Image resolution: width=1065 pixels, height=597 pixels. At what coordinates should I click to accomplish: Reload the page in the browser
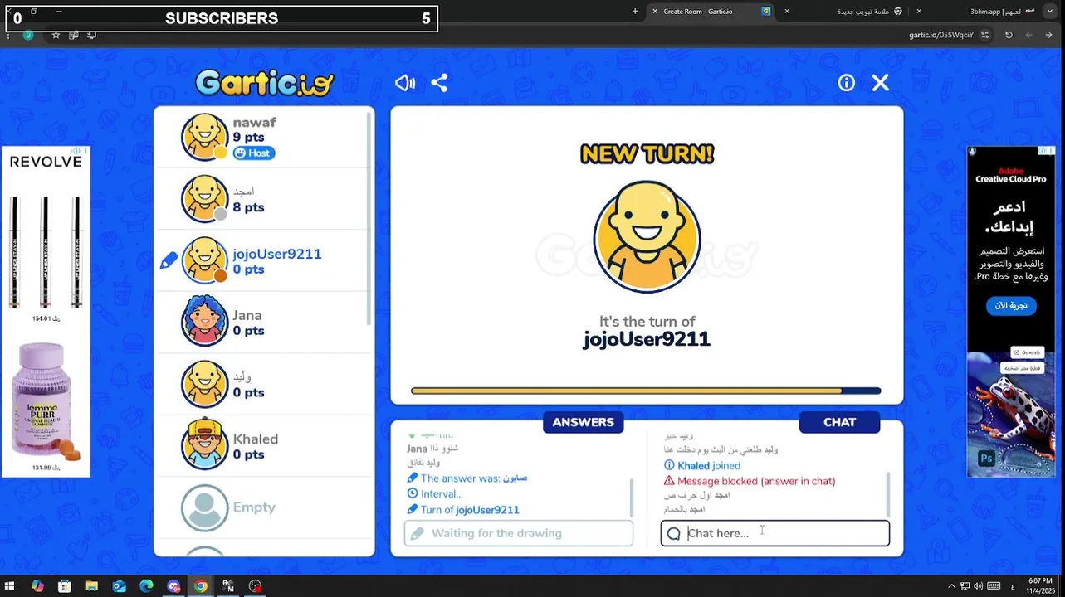point(1009,35)
